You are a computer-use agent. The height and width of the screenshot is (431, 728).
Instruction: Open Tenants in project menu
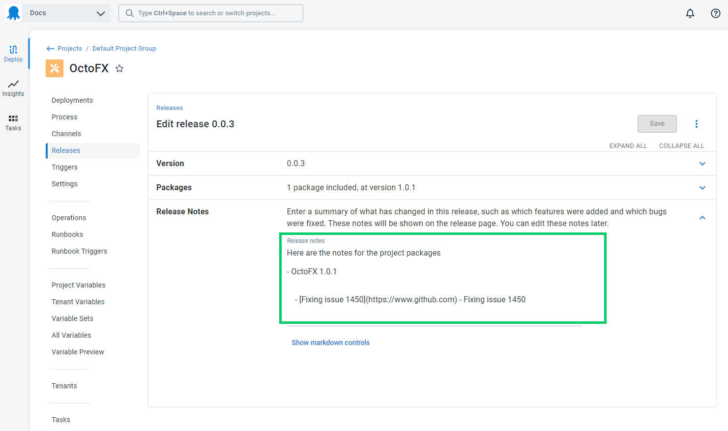64,386
